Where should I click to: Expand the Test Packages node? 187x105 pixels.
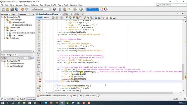tap(5, 28)
